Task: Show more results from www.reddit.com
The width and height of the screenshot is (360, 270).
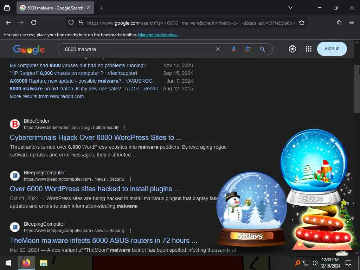Action: [47, 96]
